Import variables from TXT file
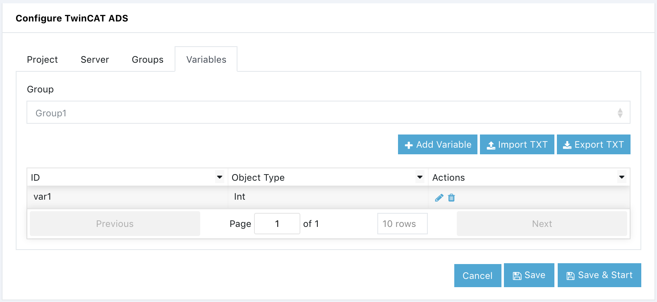Viewport: 657px width, 302px height. point(517,144)
